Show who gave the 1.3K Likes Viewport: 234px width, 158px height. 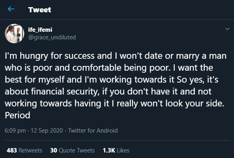click(116, 150)
